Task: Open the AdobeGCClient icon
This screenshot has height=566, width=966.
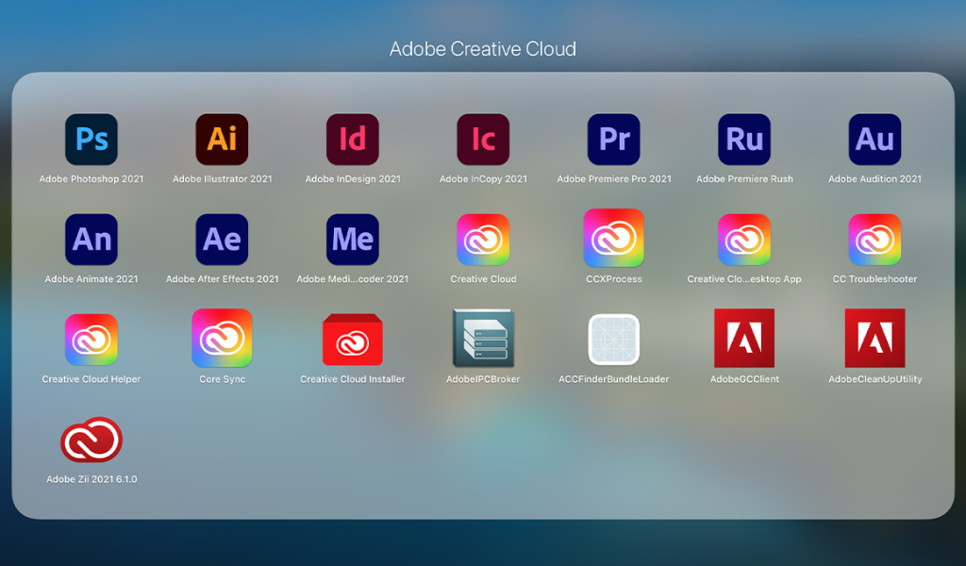Action: pos(744,338)
